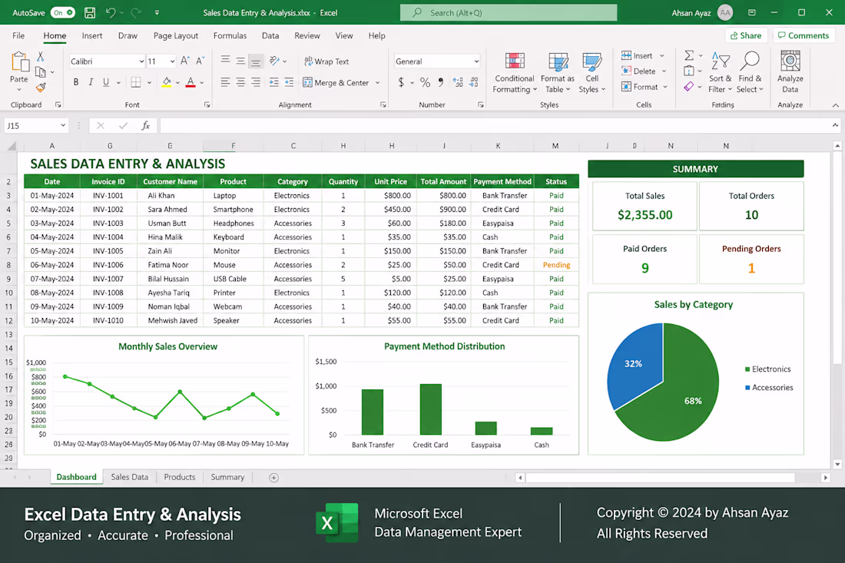
Task: Click the Increase Decimal icon
Action: click(458, 82)
